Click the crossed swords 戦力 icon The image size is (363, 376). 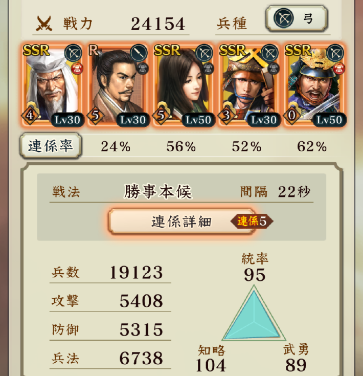(x=44, y=23)
